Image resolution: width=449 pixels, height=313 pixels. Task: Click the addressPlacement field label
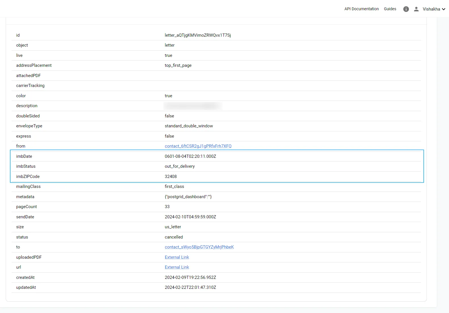(x=34, y=65)
